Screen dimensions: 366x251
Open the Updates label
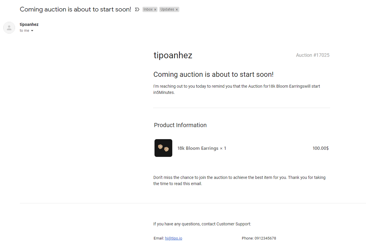(x=167, y=9)
